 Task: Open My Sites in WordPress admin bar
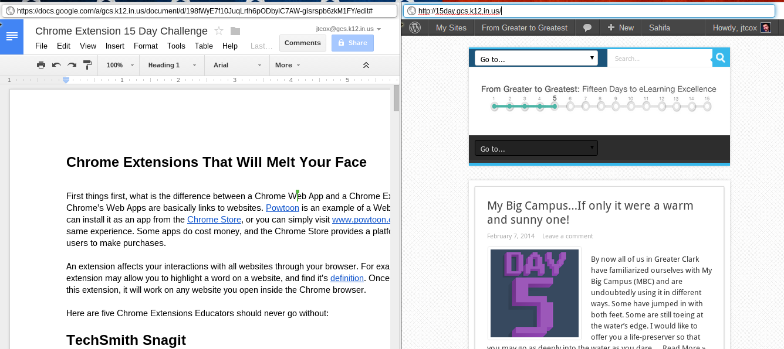[451, 28]
